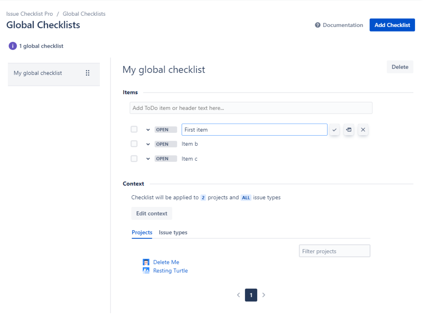This screenshot has width=432, height=316.
Task: Open the Resting Turtle project link
Action: (x=170, y=271)
